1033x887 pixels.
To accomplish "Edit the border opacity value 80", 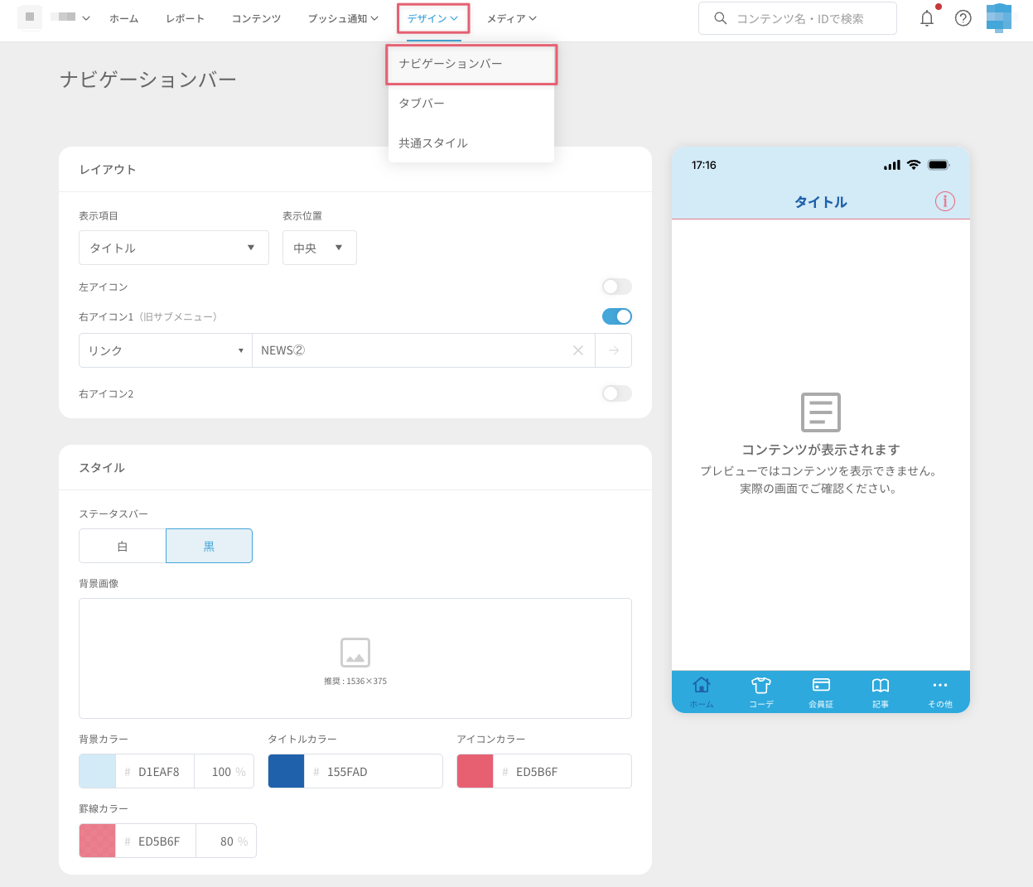I will (x=226, y=841).
